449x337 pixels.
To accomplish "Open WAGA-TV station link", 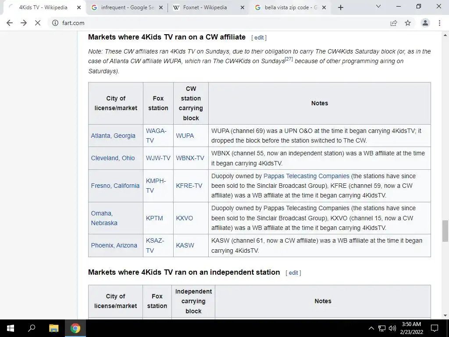I will point(156,136).
